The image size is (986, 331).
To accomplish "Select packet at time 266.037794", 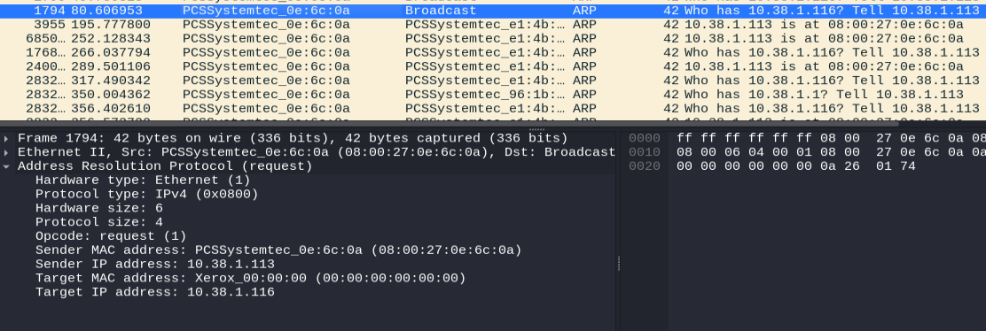I will coord(493,52).
